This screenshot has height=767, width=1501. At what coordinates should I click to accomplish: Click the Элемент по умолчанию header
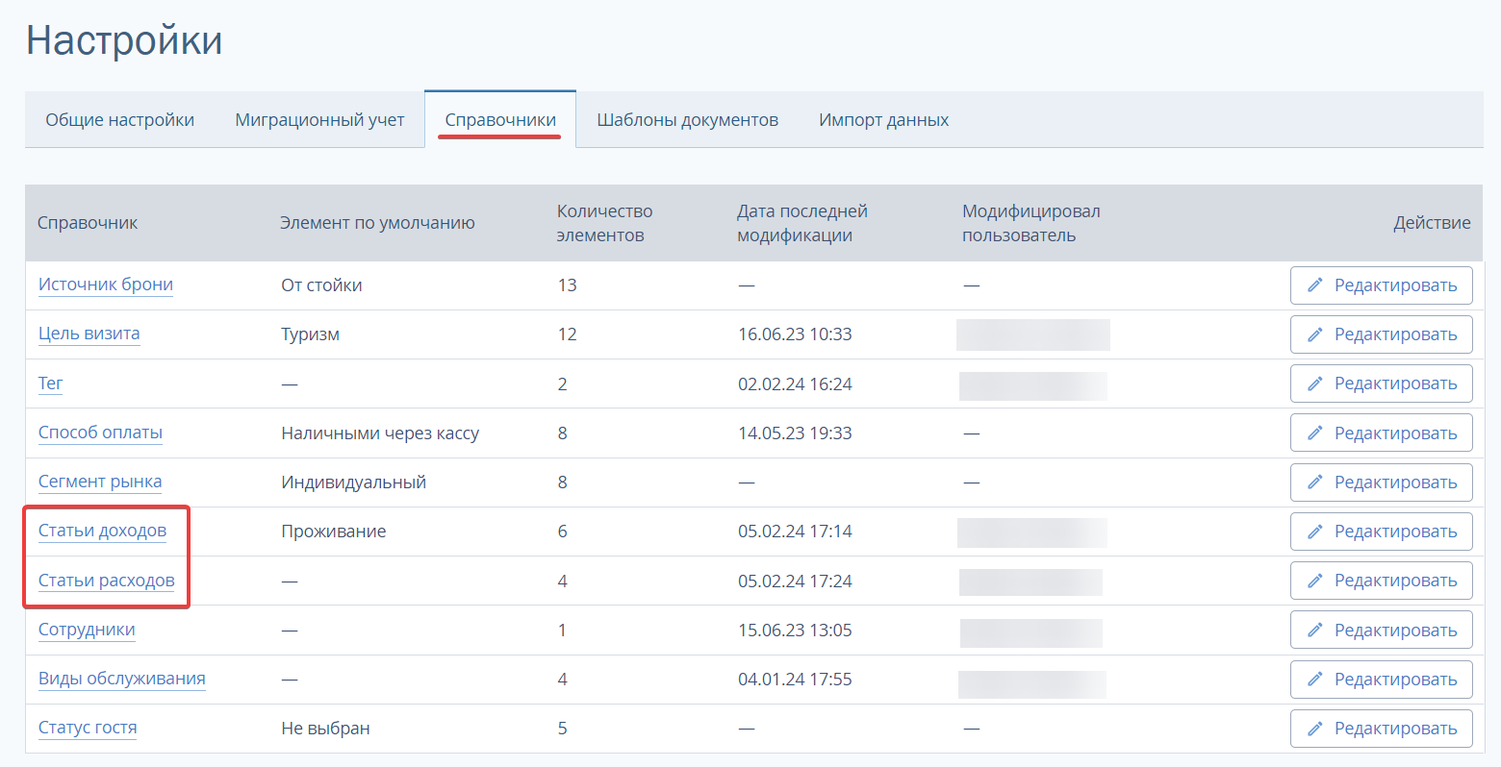(x=377, y=223)
